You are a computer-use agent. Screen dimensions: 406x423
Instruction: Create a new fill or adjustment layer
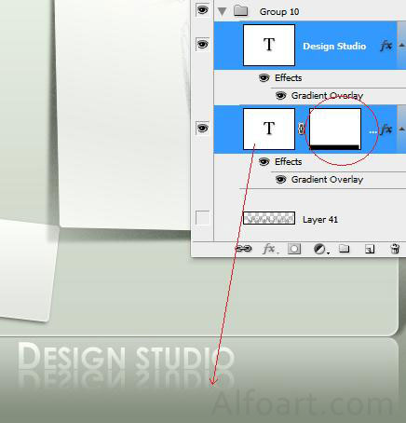(320, 249)
